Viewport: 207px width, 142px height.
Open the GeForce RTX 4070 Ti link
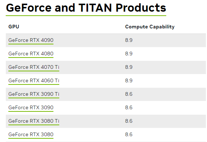pyautogui.click(x=34, y=67)
